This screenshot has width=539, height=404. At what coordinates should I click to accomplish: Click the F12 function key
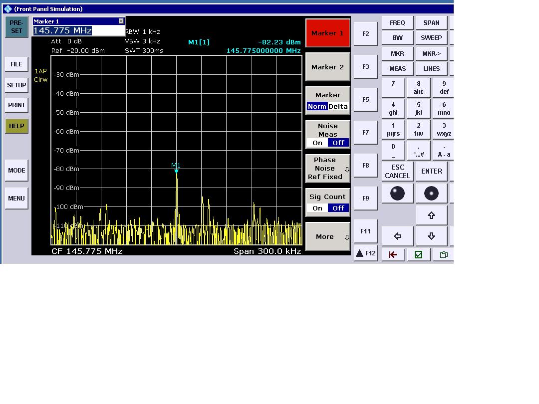coord(365,253)
